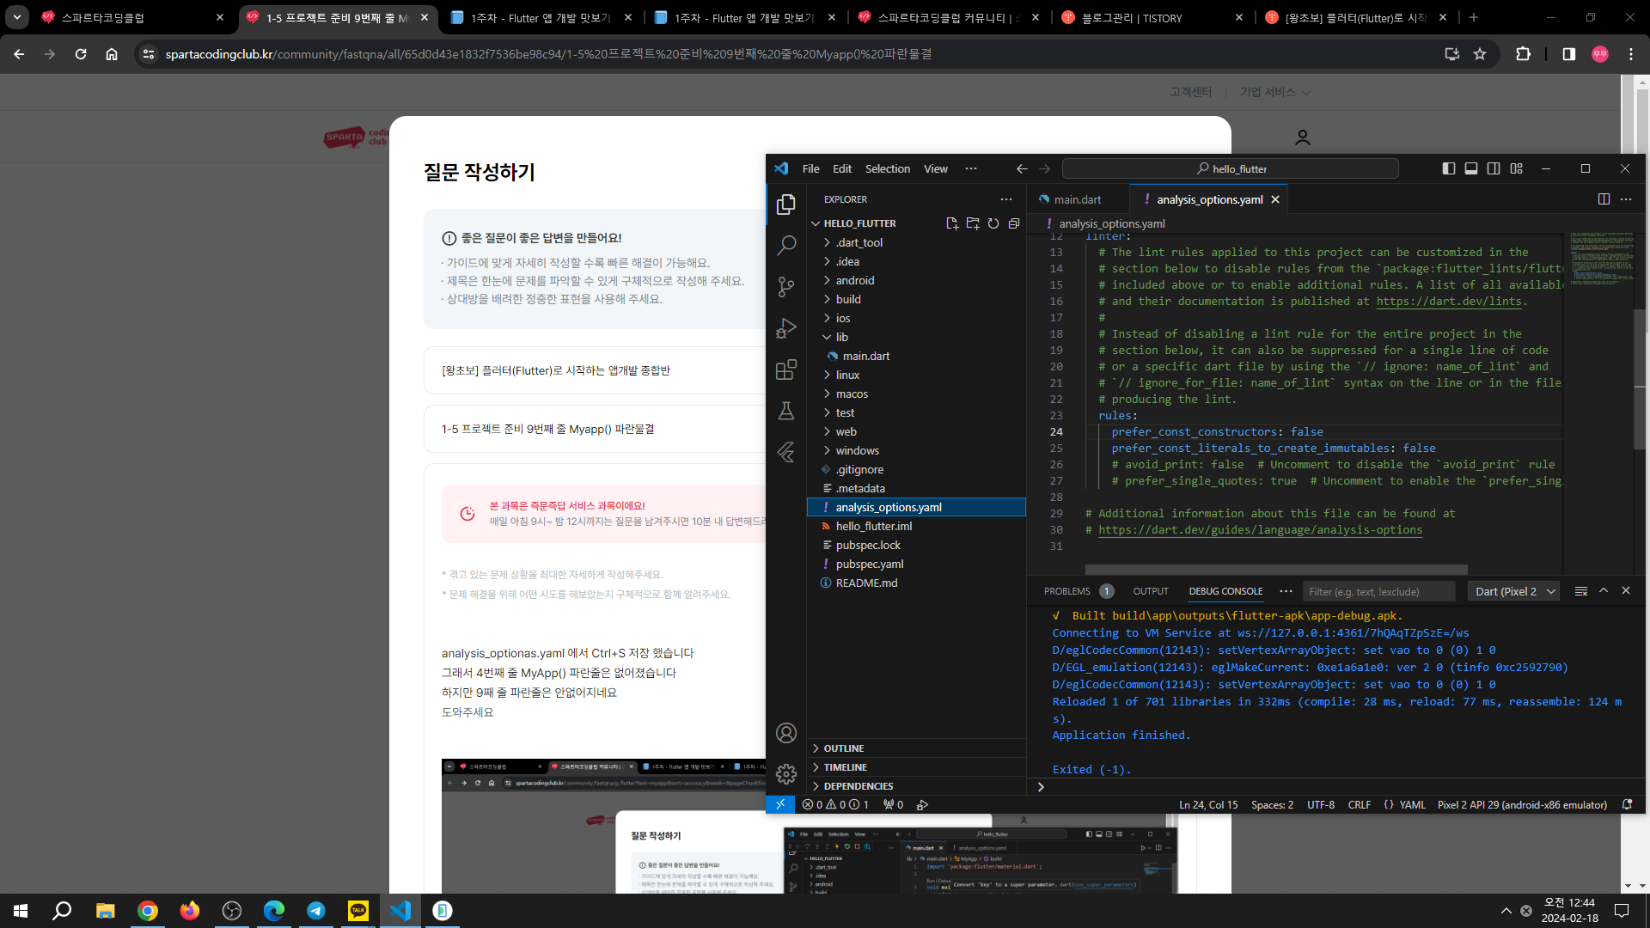
Task: Open the Manage gear menu
Action: point(785,774)
